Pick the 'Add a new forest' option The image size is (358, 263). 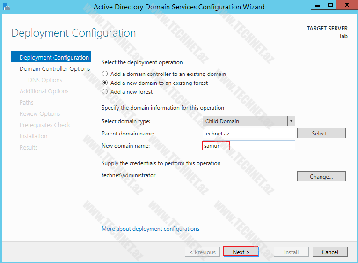tap(105, 92)
